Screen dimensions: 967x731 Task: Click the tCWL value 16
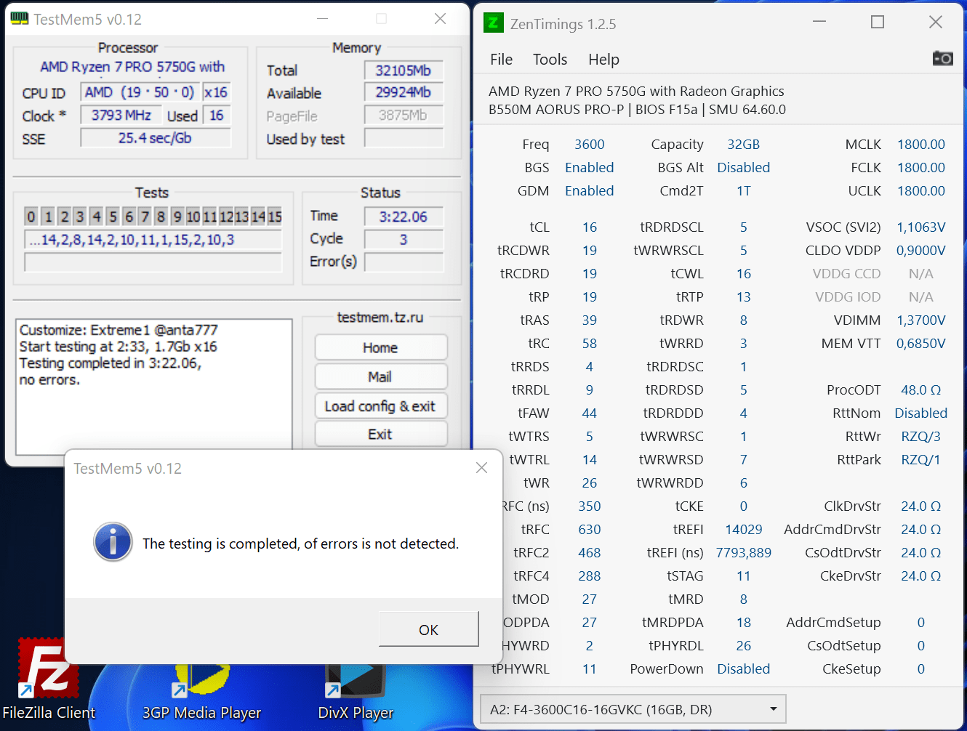click(744, 274)
